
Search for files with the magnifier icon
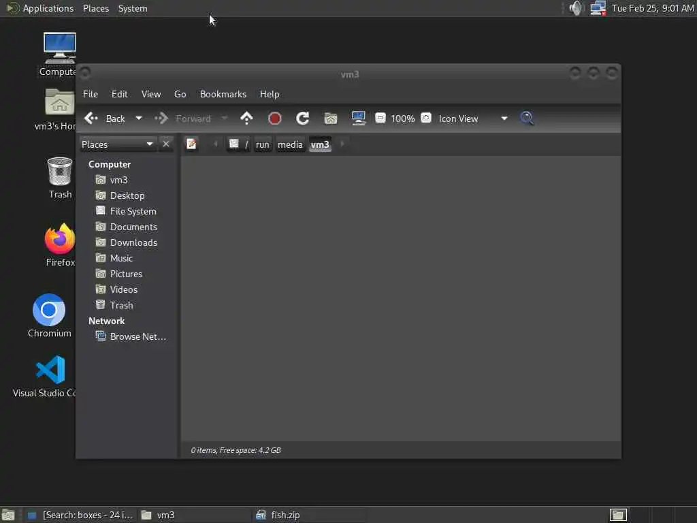coord(528,118)
